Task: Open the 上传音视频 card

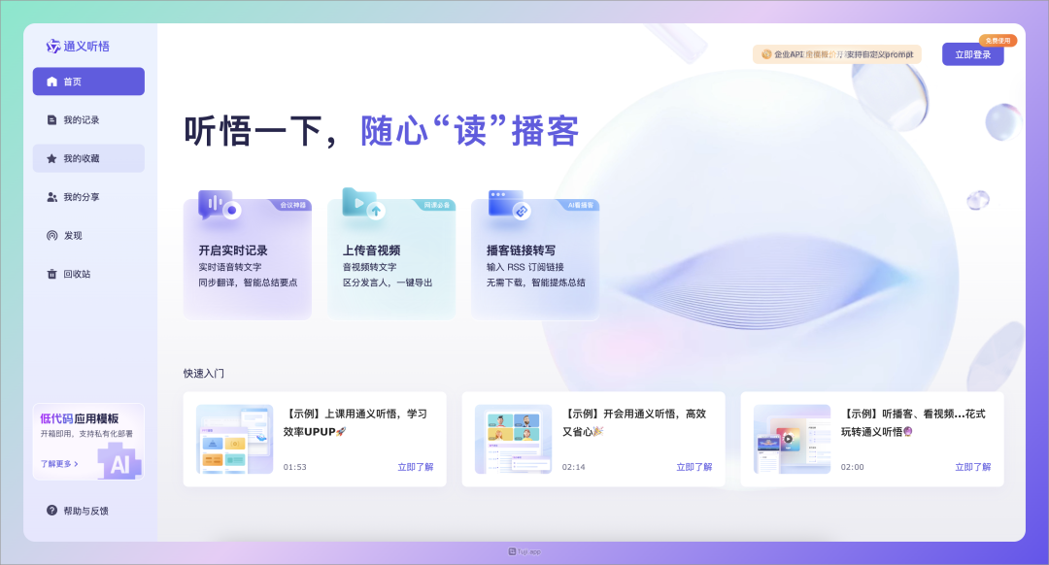Action: [x=391, y=259]
